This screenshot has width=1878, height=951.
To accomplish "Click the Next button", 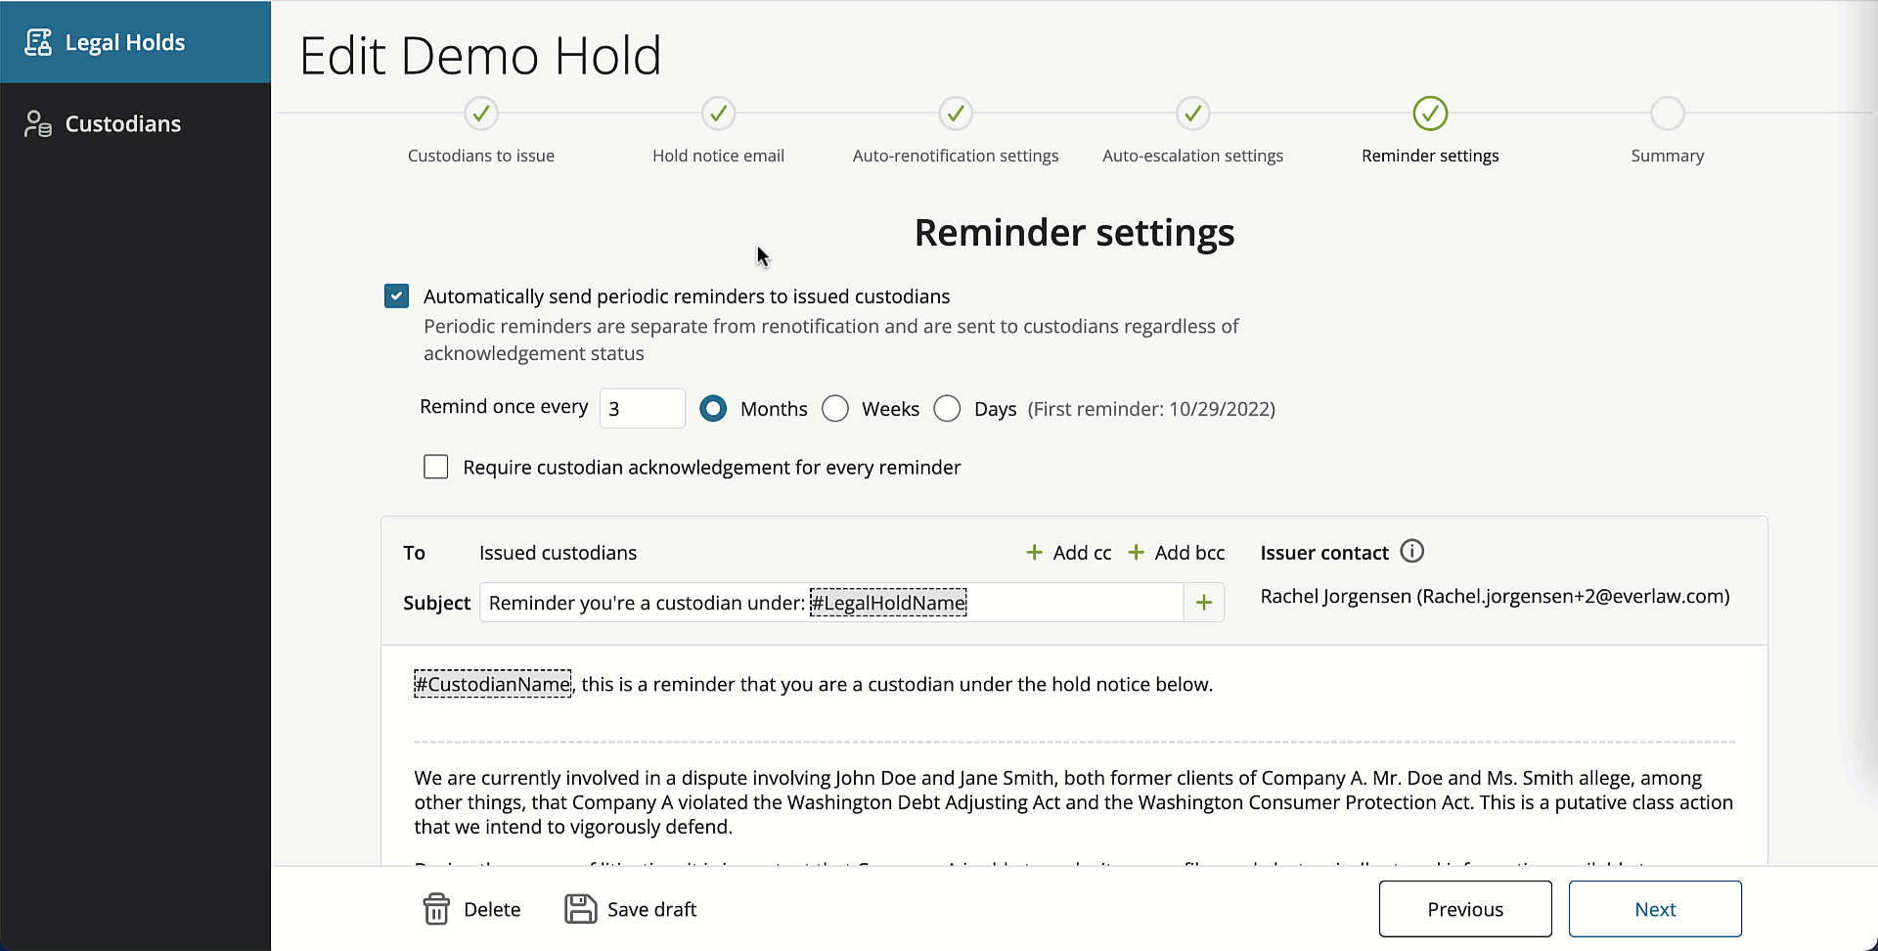I will [1655, 909].
